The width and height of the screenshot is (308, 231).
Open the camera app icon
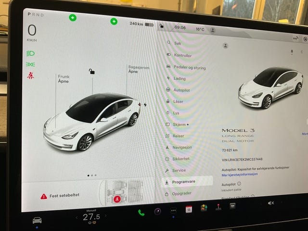(x=157, y=211)
